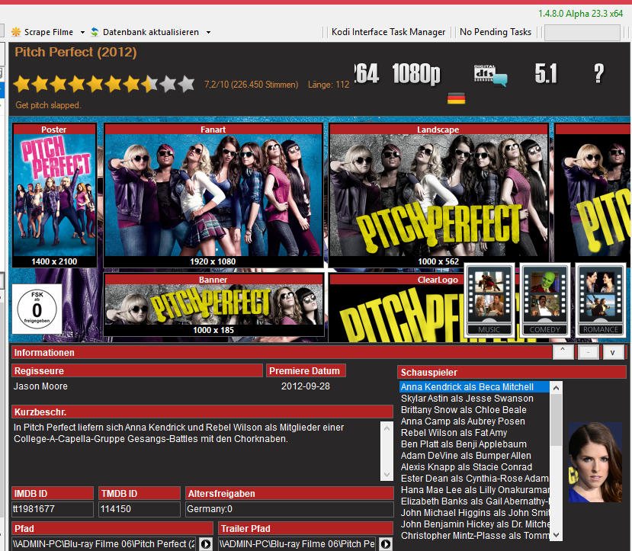
Task: Click the version text 1.4.8.0 Alpha 23.3 x64
Action: [580, 14]
